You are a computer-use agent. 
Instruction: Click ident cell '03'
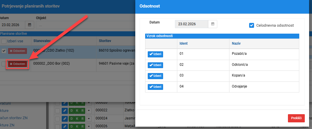tap(203, 76)
